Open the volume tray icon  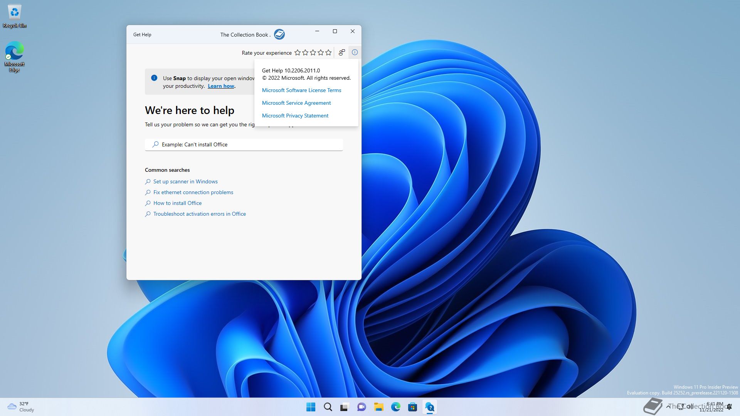pyautogui.click(x=690, y=407)
